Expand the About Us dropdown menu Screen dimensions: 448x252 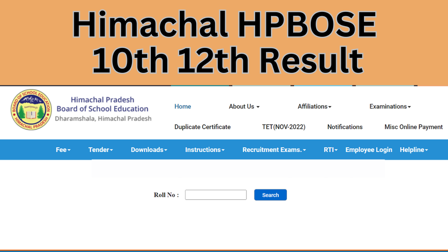coord(244,106)
